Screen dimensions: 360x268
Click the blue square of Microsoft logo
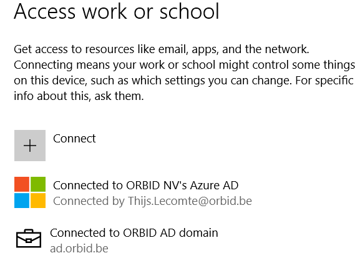pyautogui.click(x=22, y=201)
